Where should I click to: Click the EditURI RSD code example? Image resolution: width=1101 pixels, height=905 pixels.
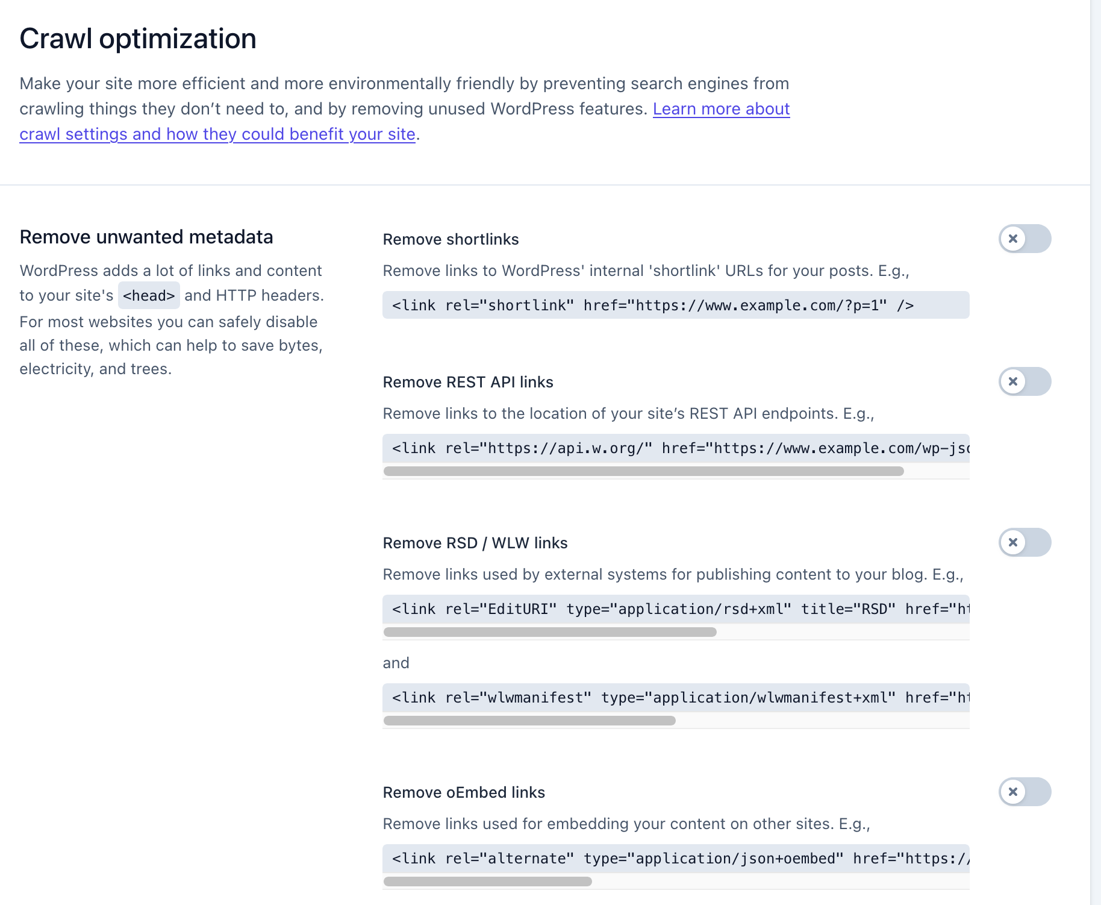point(675,609)
